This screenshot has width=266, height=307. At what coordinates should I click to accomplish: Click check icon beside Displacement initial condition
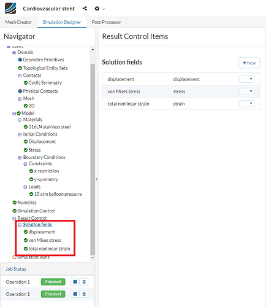tap(26, 141)
